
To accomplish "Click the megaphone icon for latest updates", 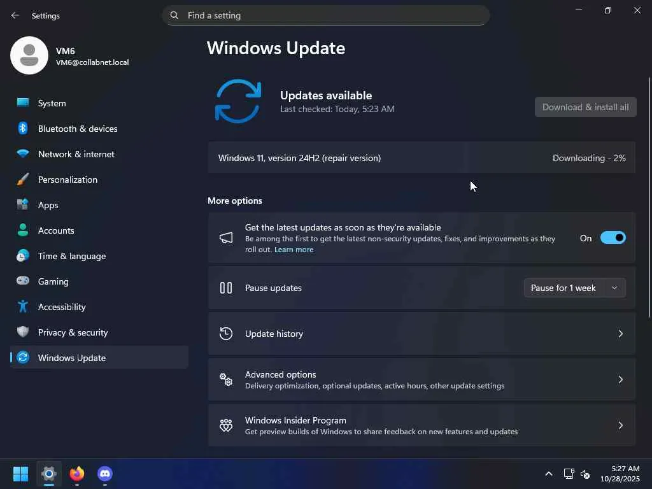I will pyautogui.click(x=226, y=238).
